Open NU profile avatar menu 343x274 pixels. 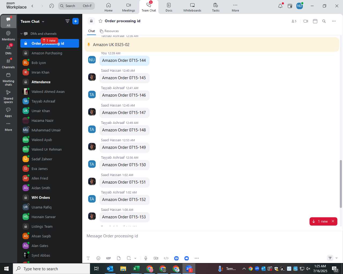click(300, 6)
